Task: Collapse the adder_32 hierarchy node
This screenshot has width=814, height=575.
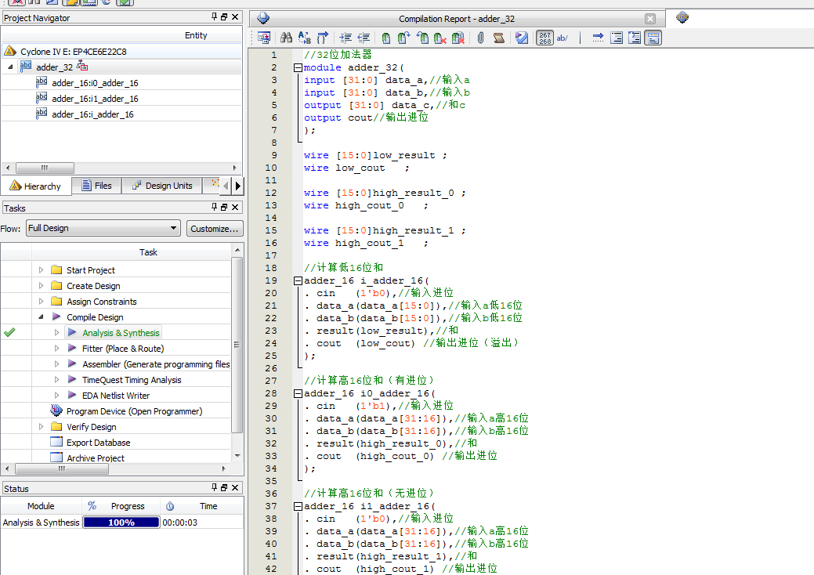Action: click(x=10, y=67)
